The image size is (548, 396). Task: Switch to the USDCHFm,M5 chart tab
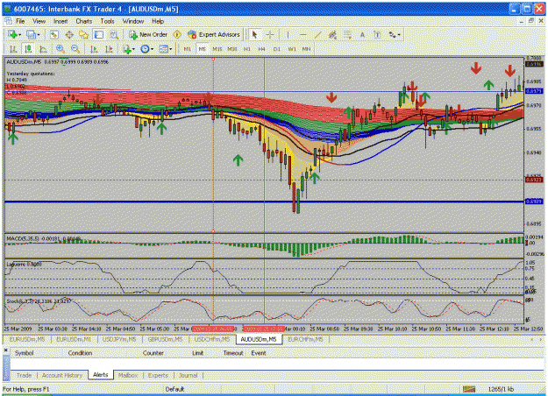(x=212, y=339)
